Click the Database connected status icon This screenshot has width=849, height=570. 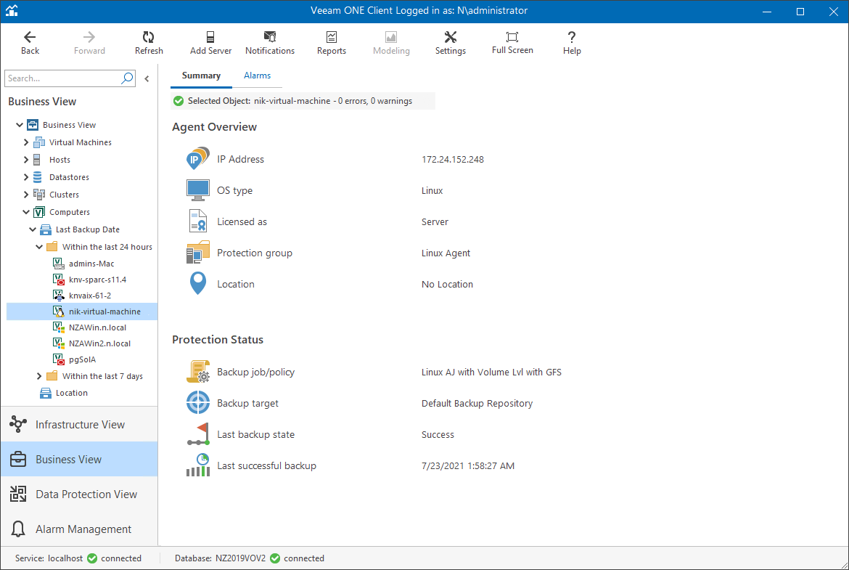[275, 558]
